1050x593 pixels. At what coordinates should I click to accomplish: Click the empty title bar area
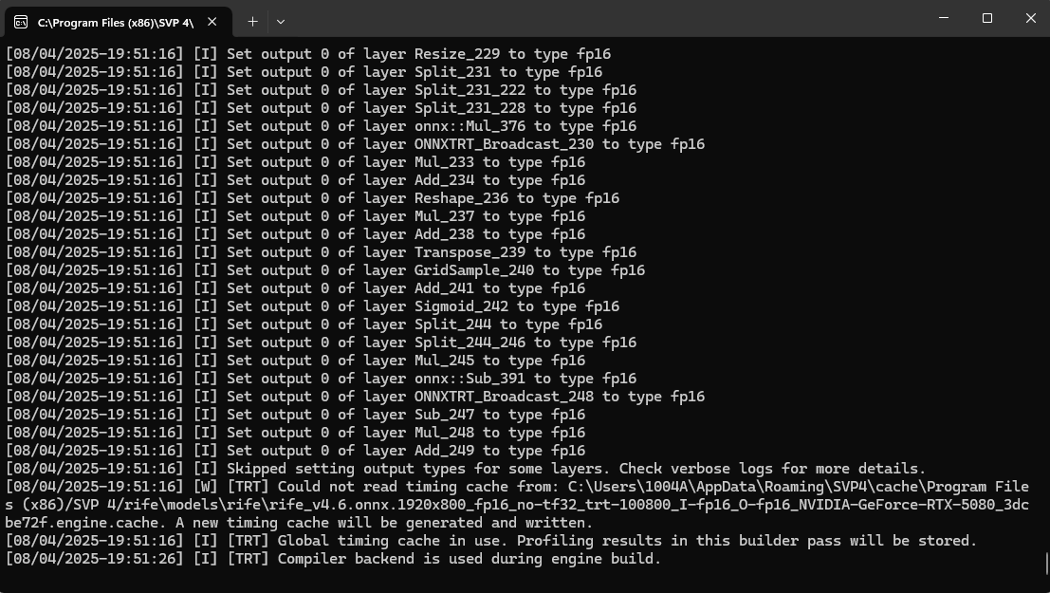click(607, 19)
